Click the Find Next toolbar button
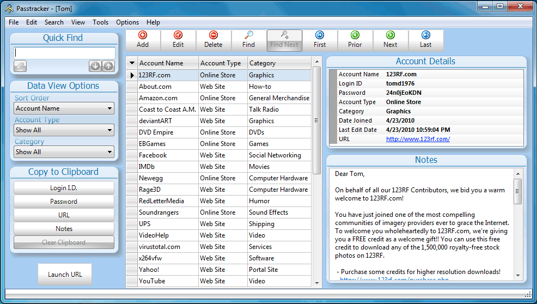The width and height of the screenshot is (537, 304). click(284, 40)
